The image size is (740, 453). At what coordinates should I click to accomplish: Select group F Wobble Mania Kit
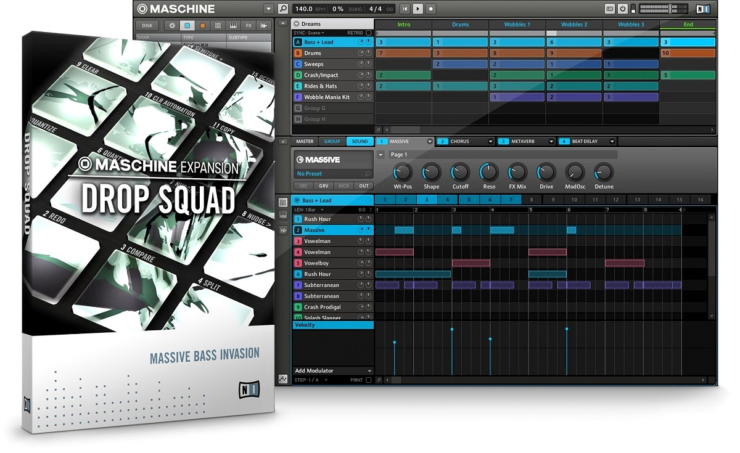pyautogui.click(x=333, y=97)
